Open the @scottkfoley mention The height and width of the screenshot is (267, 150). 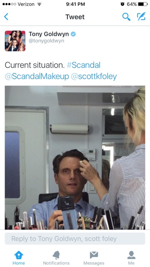tap(94, 76)
